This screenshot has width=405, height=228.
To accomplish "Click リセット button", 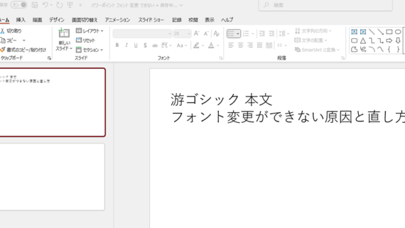I will click(85, 41).
